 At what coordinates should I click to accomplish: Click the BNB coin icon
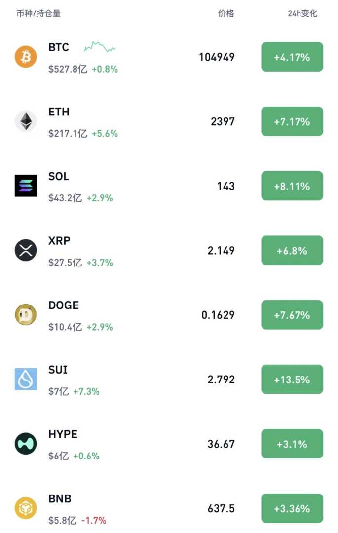[26, 508]
